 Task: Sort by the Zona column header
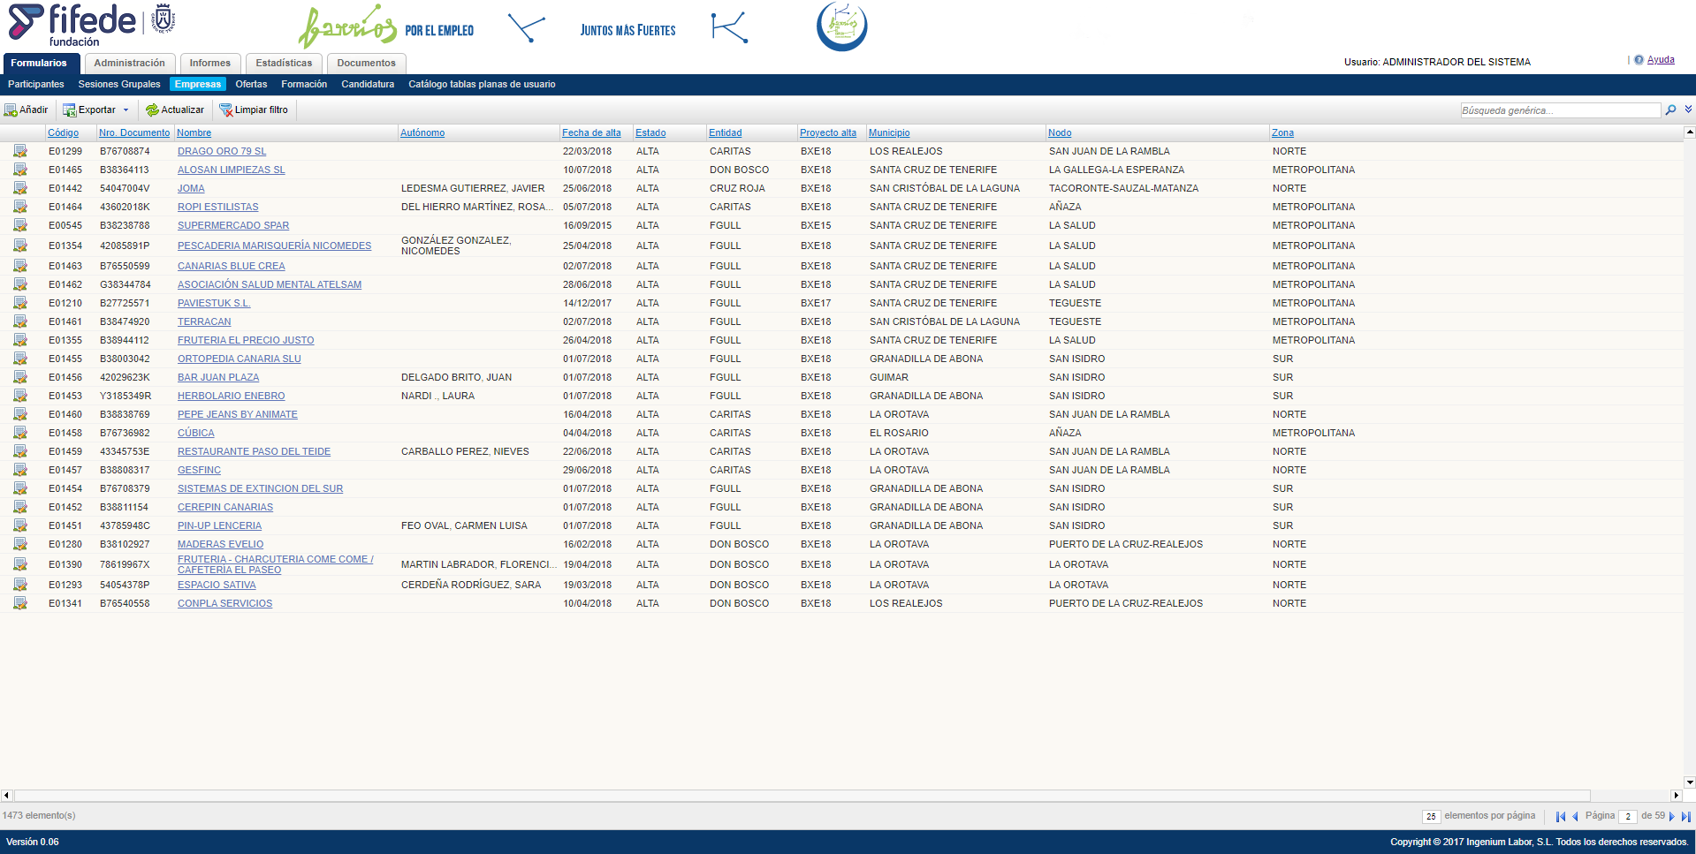(x=1282, y=133)
